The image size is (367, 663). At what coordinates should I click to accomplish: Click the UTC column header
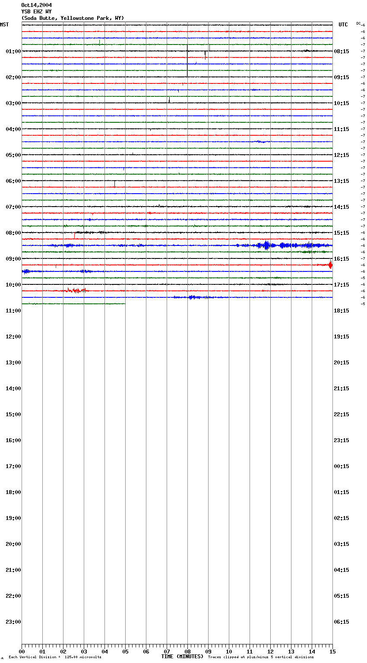[x=343, y=25]
